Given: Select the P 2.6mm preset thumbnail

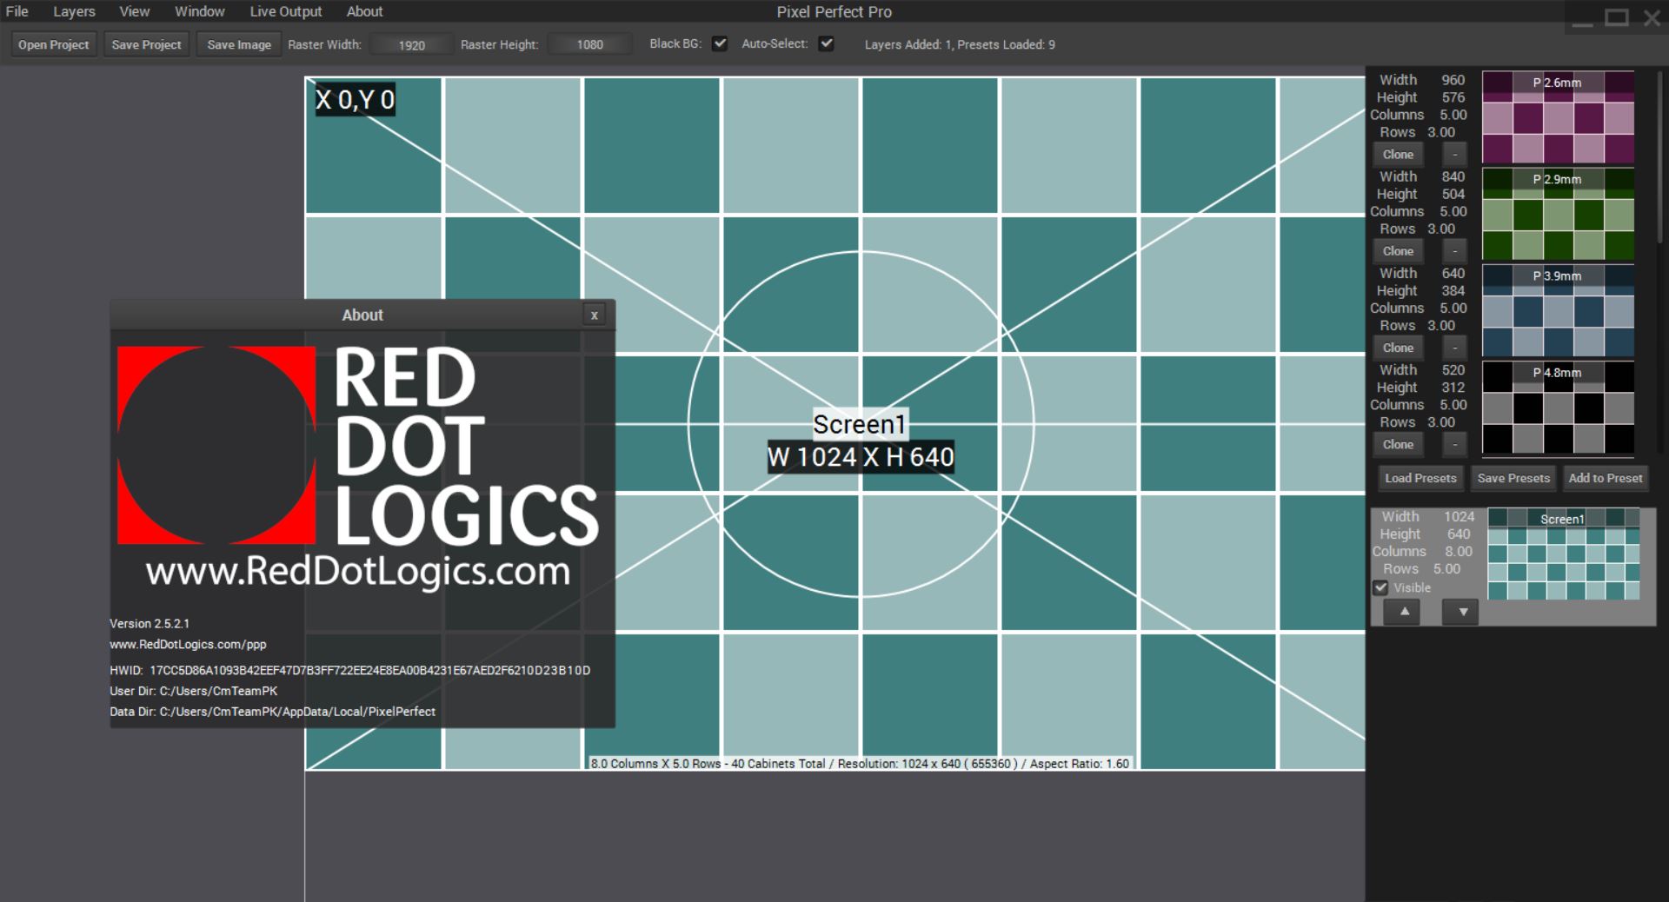Looking at the screenshot, I should (x=1558, y=117).
